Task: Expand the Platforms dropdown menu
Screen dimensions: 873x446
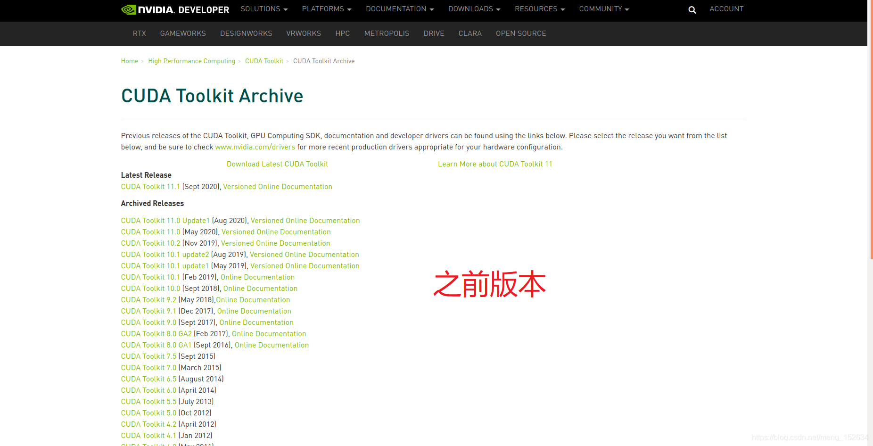Action: (x=327, y=9)
